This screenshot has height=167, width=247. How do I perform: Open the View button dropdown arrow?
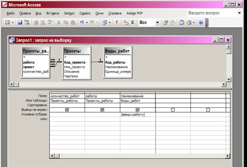point(13,23)
